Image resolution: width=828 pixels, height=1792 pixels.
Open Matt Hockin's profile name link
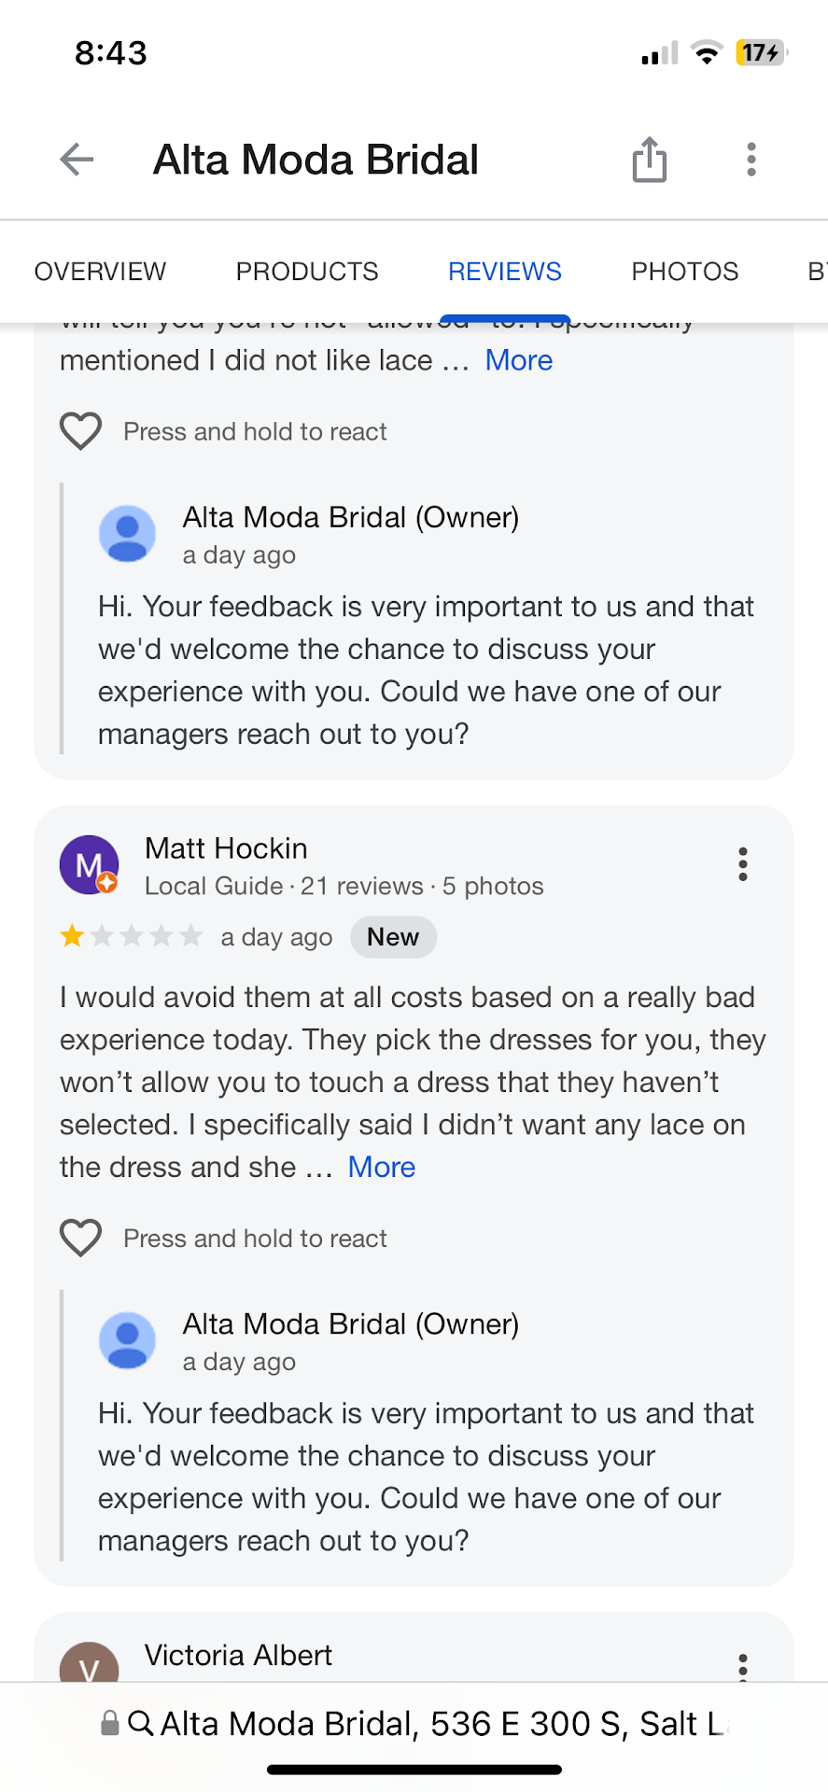click(x=226, y=848)
